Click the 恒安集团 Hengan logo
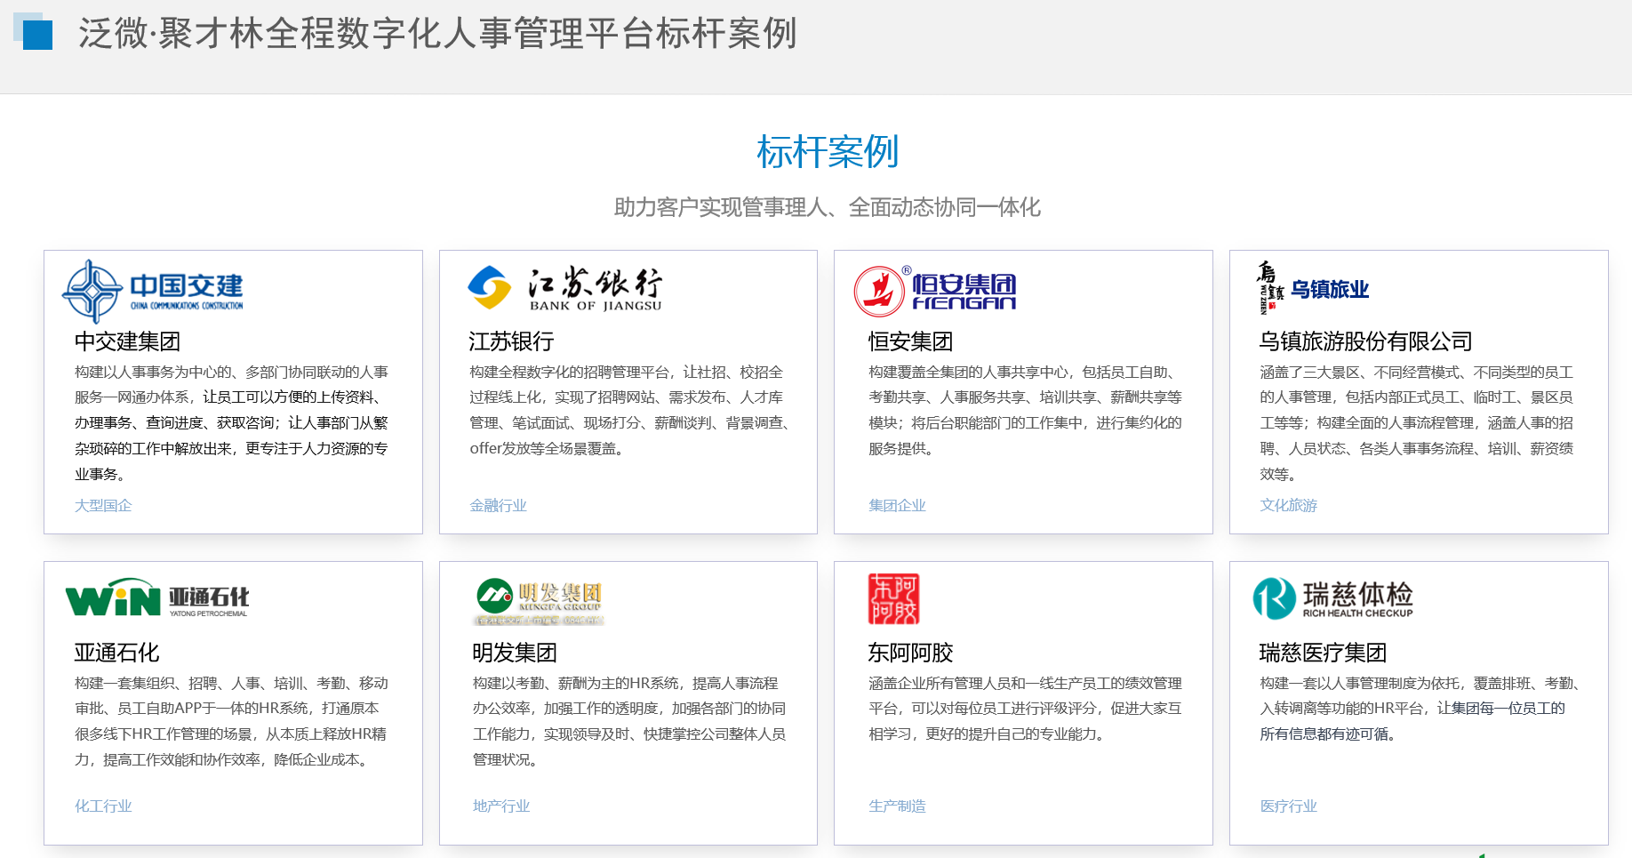This screenshot has height=858, width=1632. 935,291
